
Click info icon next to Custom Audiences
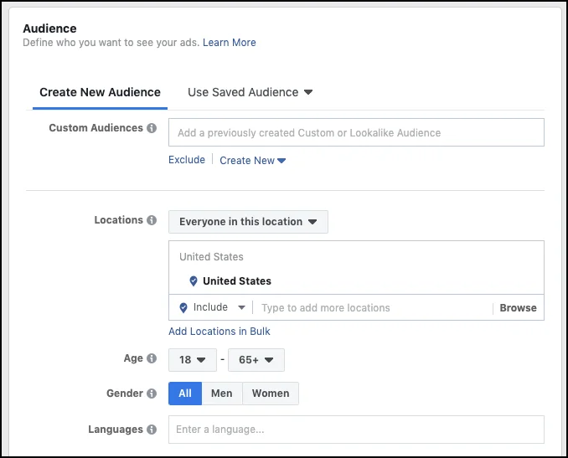152,129
